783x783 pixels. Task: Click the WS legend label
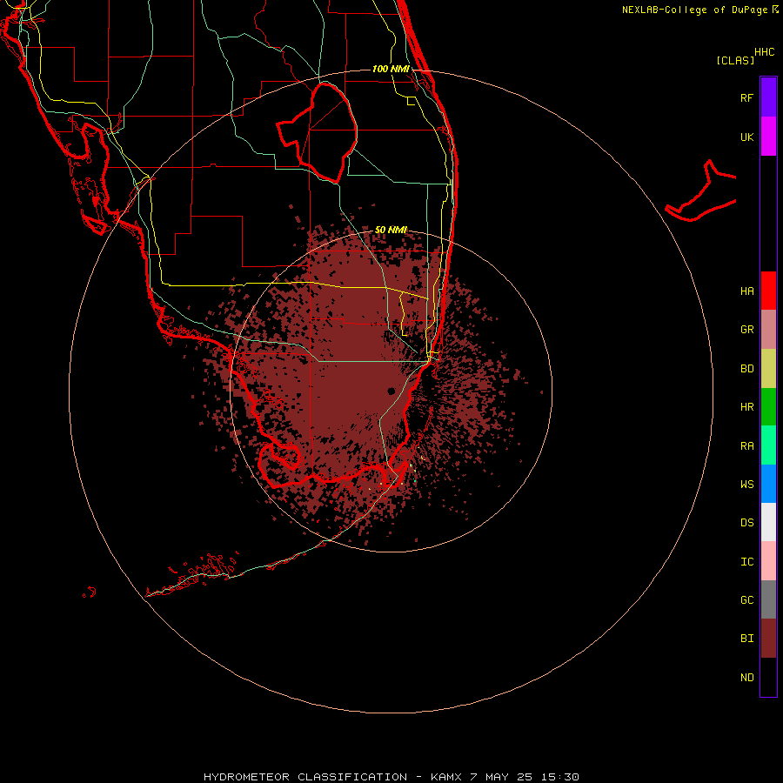pos(746,484)
